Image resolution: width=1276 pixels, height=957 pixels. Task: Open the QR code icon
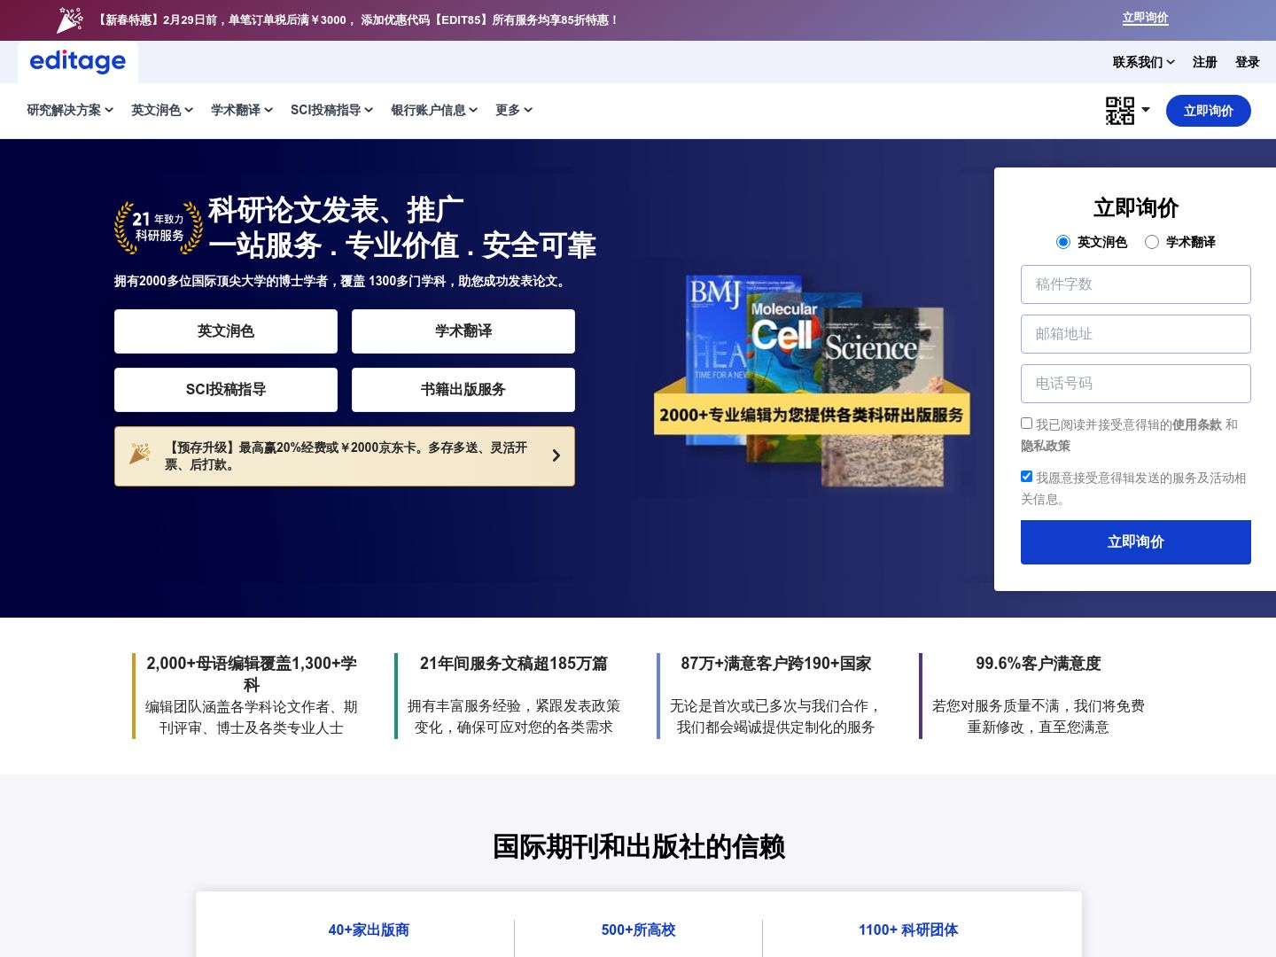coord(1120,111)
